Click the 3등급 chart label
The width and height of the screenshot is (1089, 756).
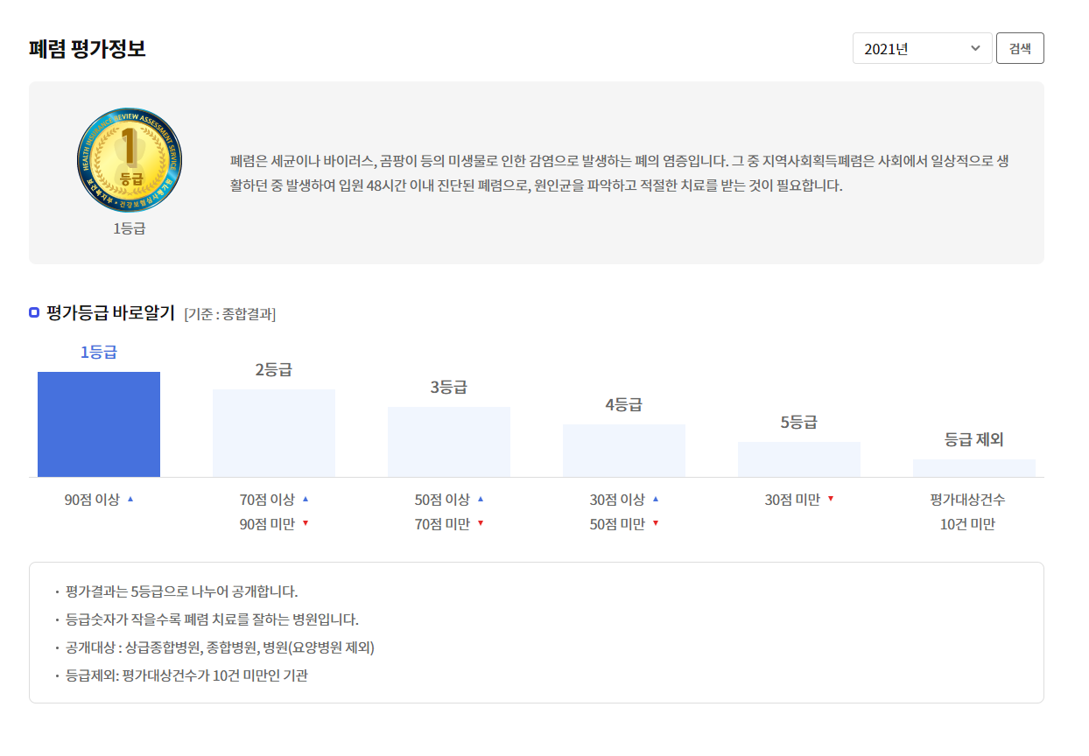(449, 387)
